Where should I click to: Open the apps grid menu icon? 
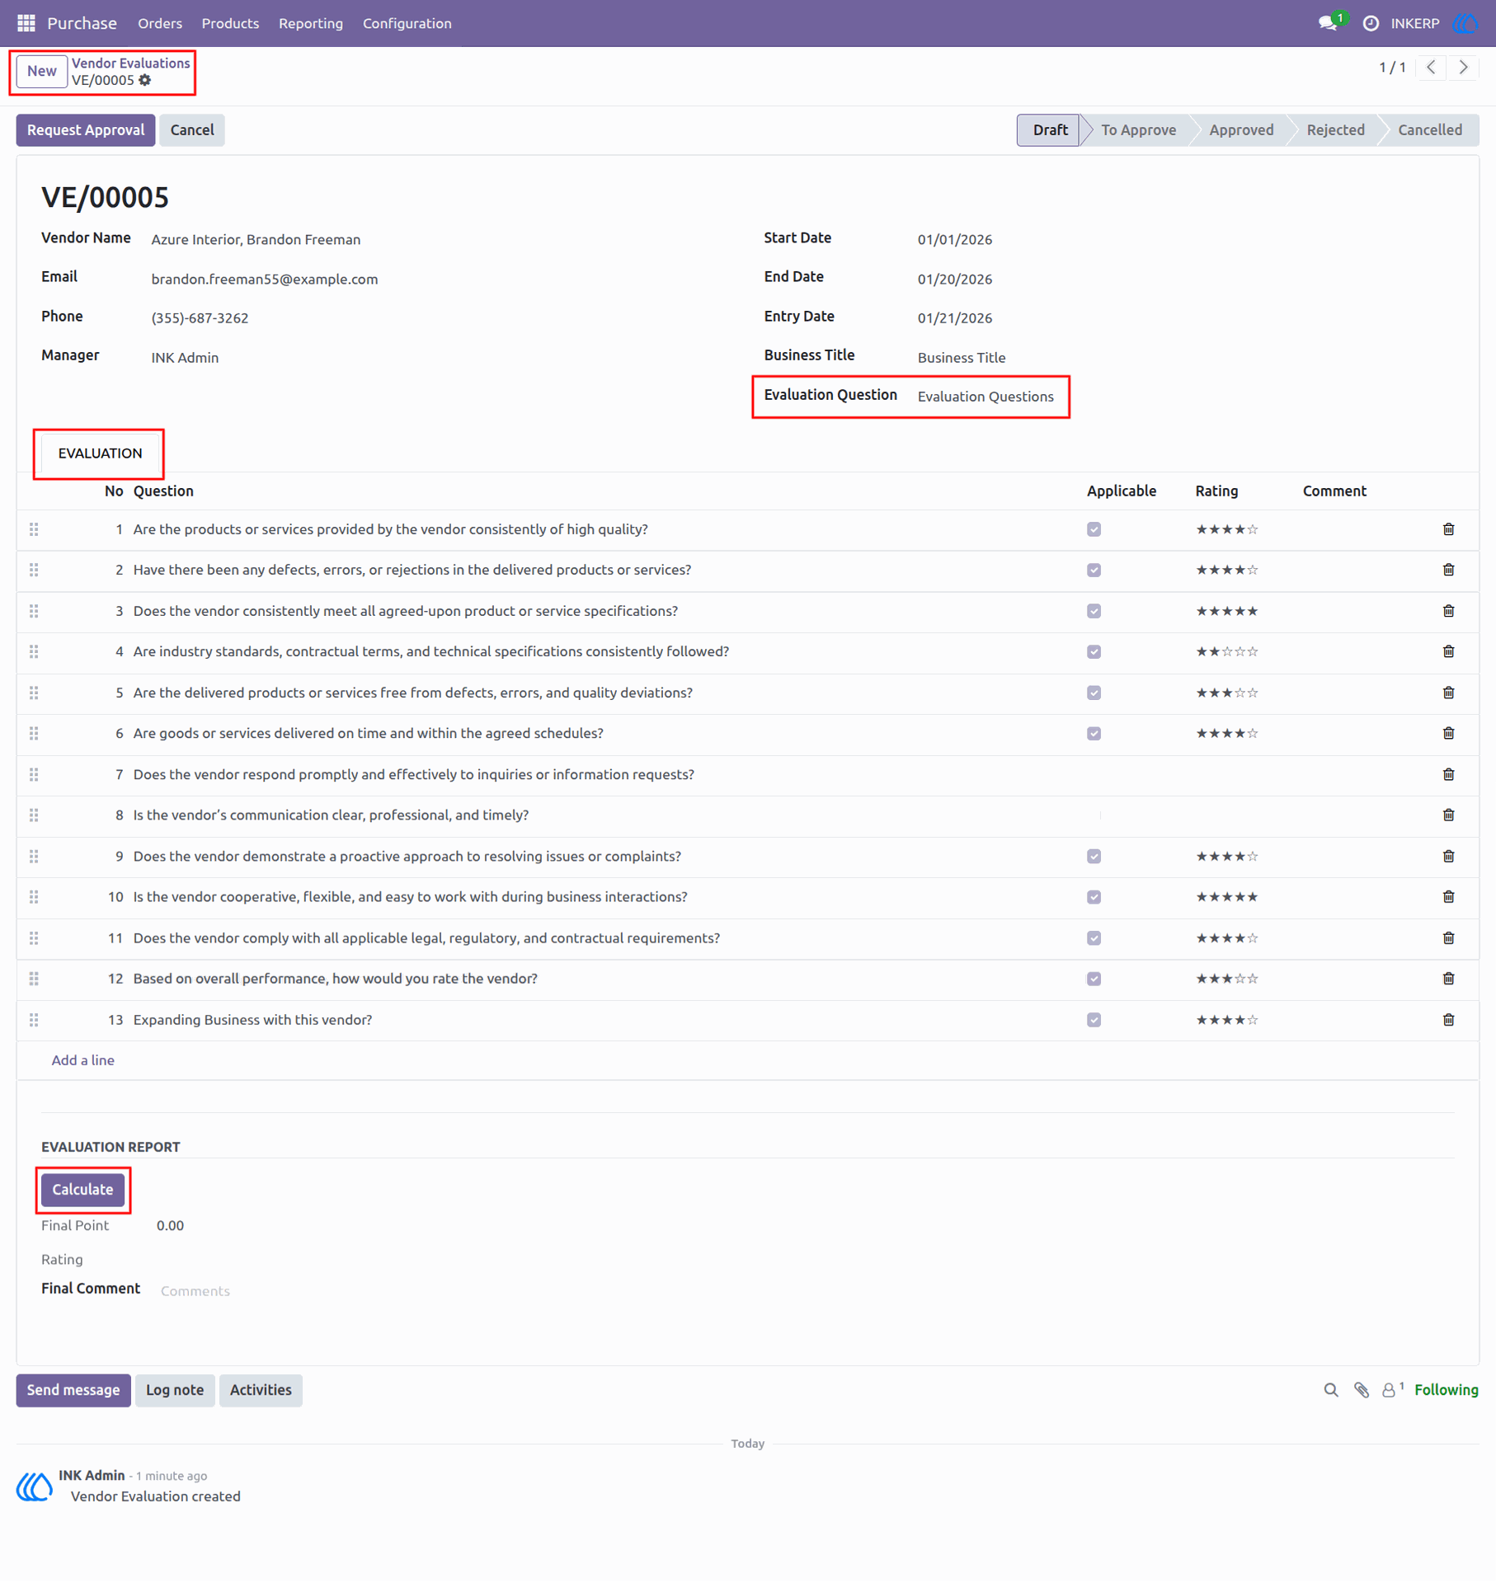click(x=26, y=23)
